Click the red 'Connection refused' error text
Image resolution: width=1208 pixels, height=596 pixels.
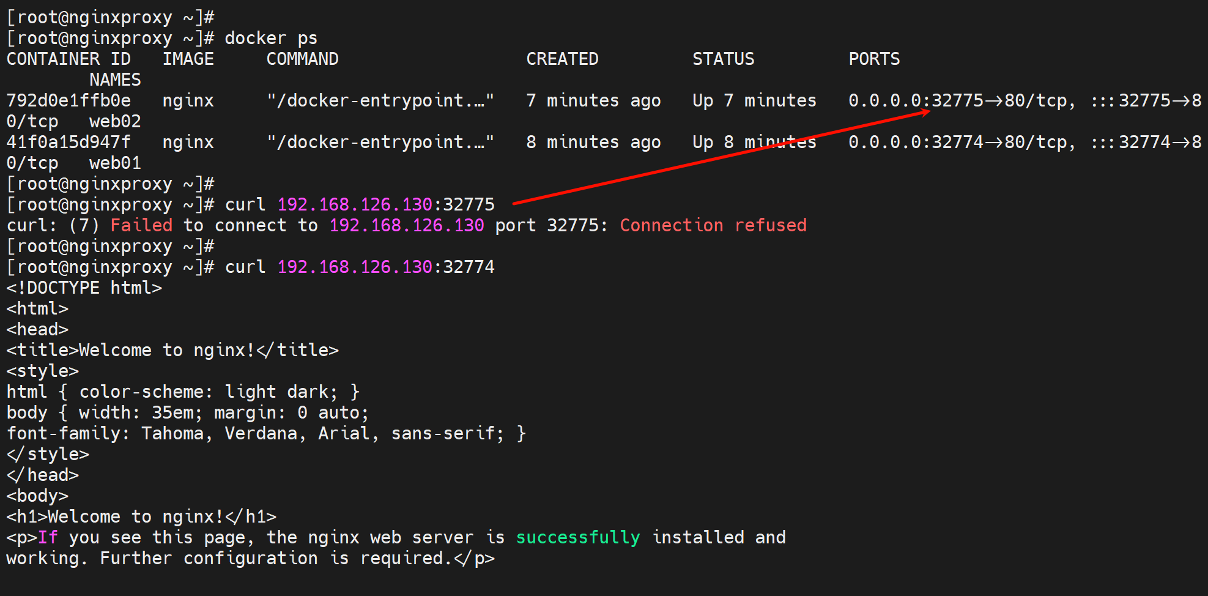(713, 225)
